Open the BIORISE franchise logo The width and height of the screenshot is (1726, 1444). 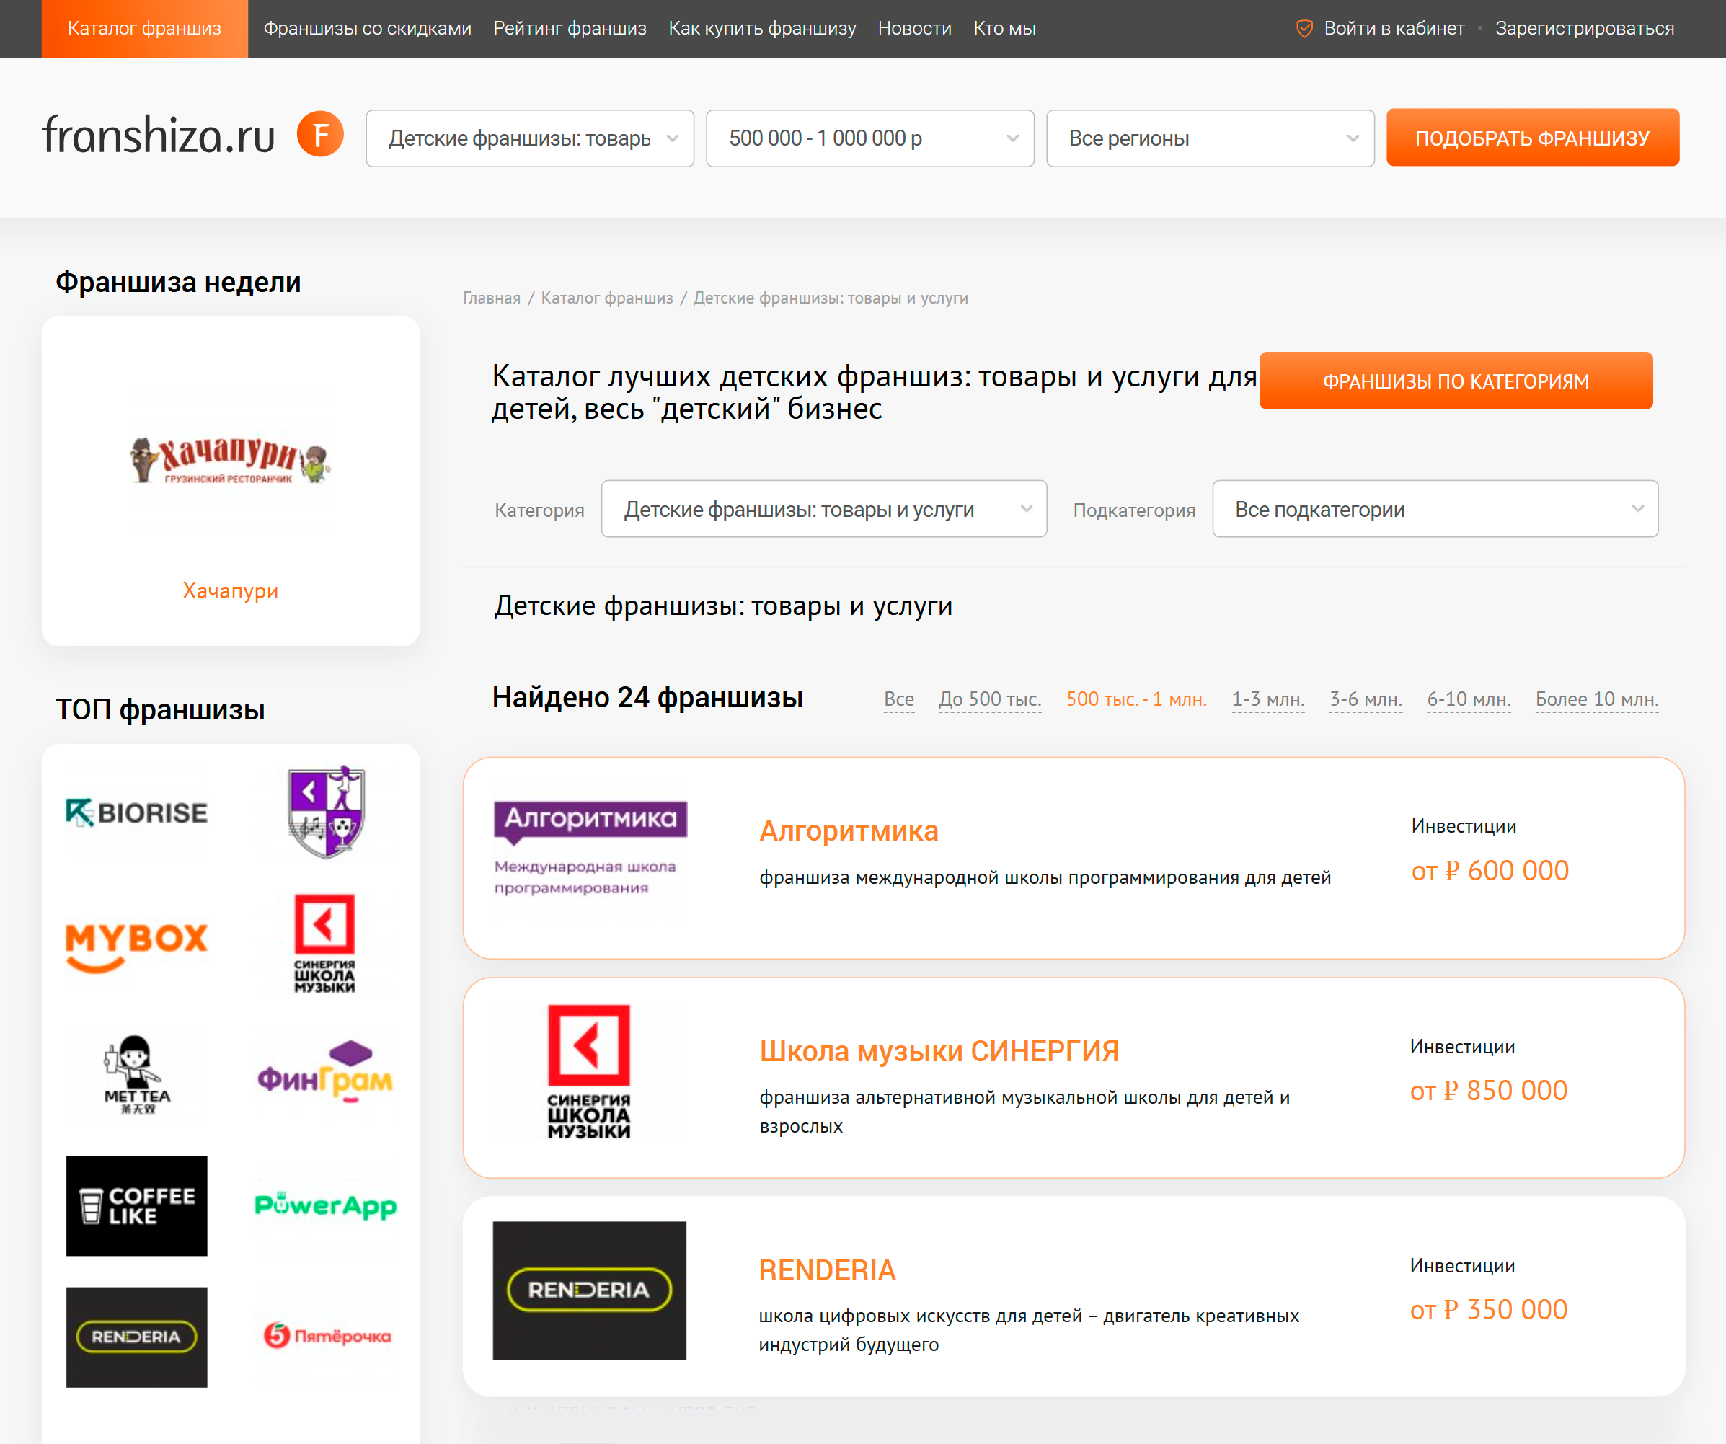[x=136, y=812]
